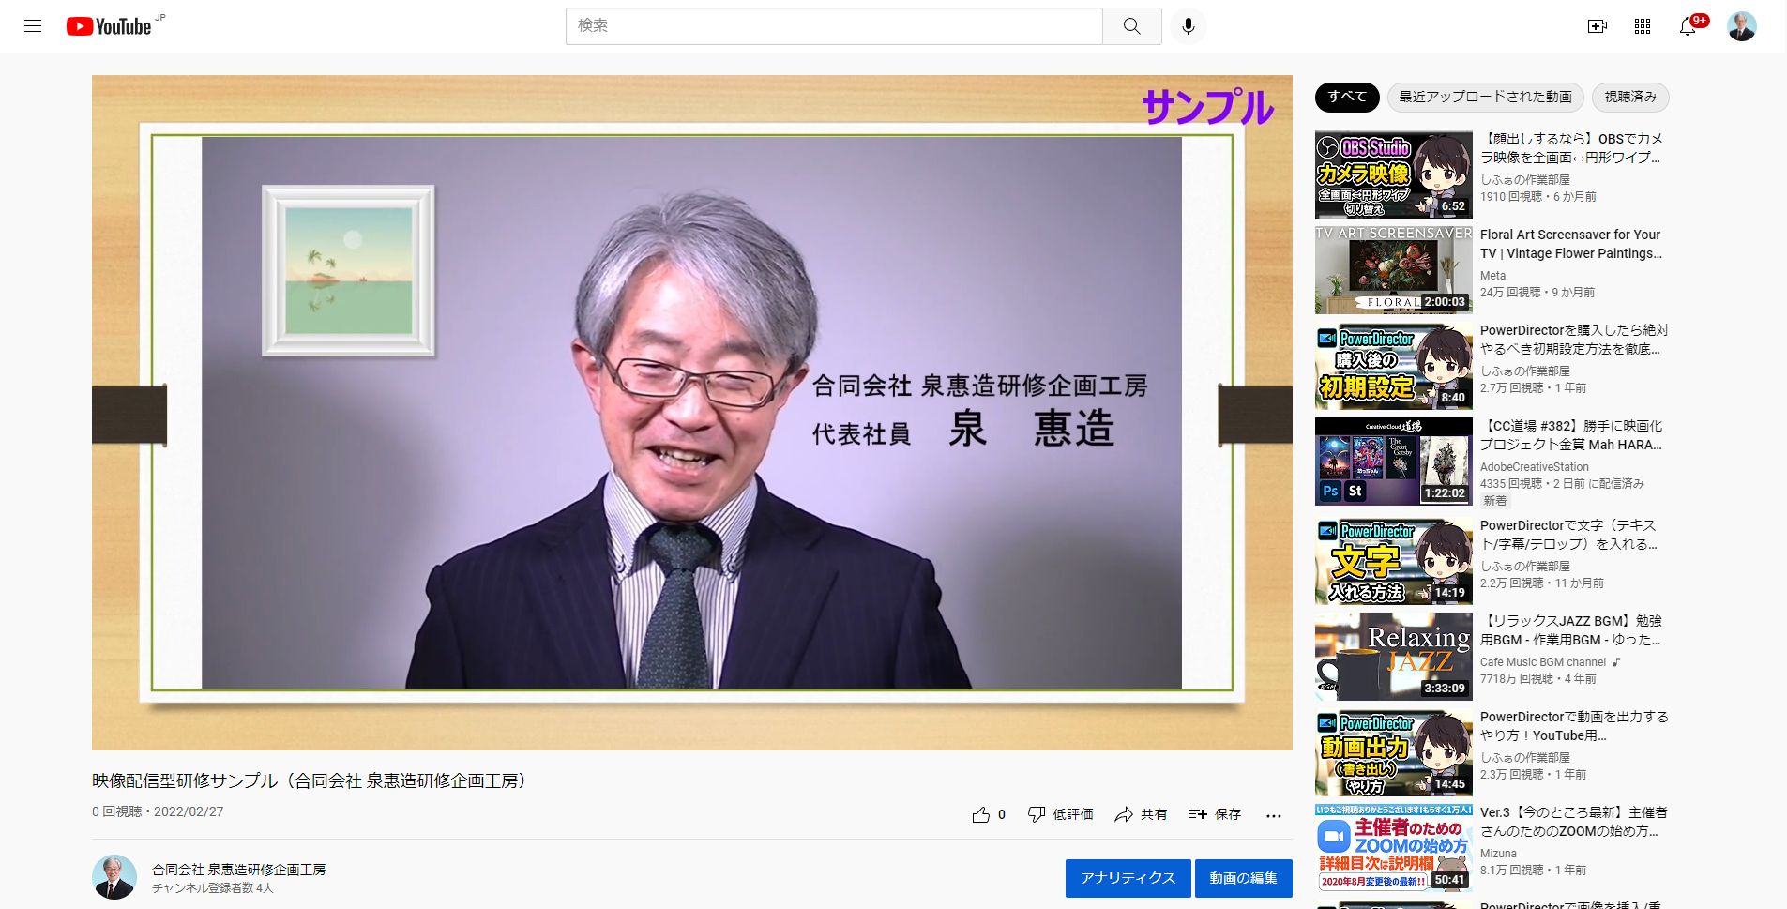Click the 0 回視聴・2022/02/27 text
Viewport: 1787px width, 909px height.
158,811
